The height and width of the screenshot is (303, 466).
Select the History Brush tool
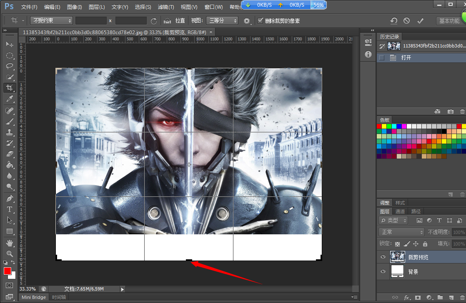[10, 143]
